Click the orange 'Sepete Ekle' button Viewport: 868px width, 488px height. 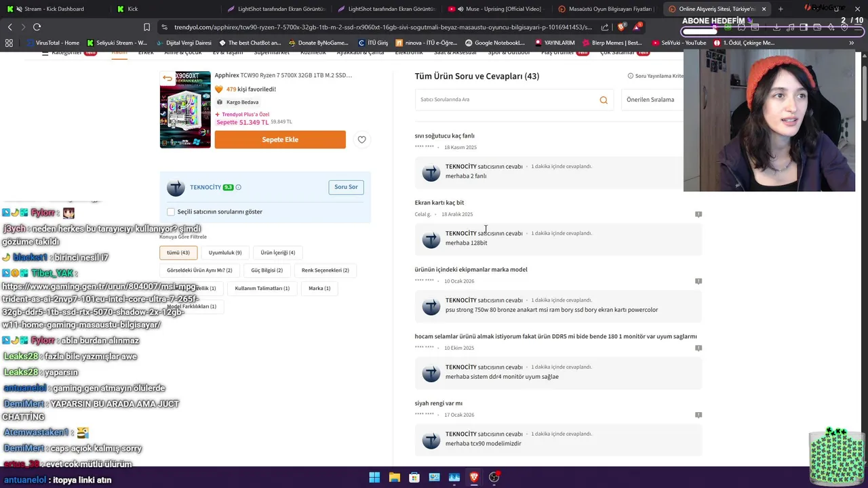tap(280, 140)
